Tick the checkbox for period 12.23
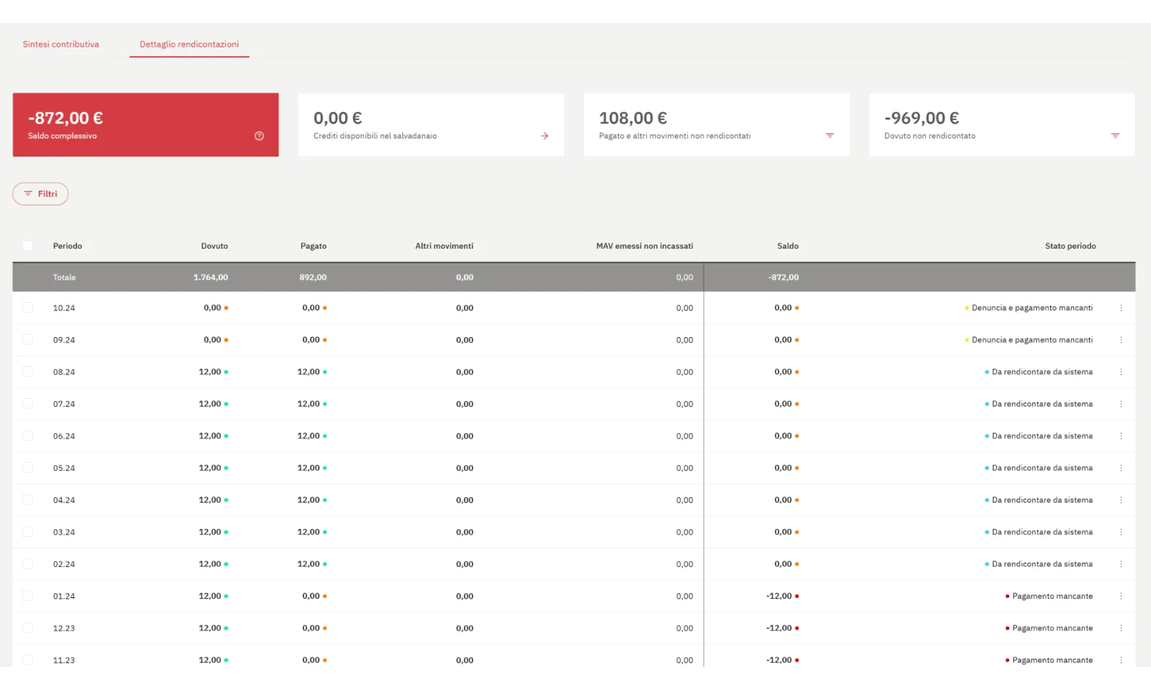Image resolution: width=1151 pixels, height=690 pixels. click(27, 628)
